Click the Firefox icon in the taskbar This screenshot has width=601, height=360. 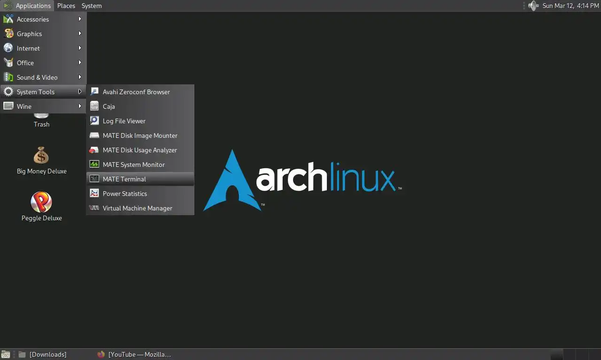point(101,354)
